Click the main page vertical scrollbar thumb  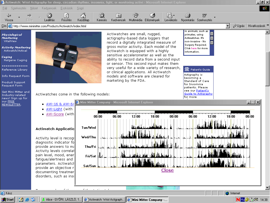point(267,69)
